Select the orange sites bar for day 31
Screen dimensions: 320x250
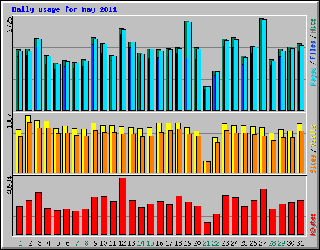tap(302, 152)
